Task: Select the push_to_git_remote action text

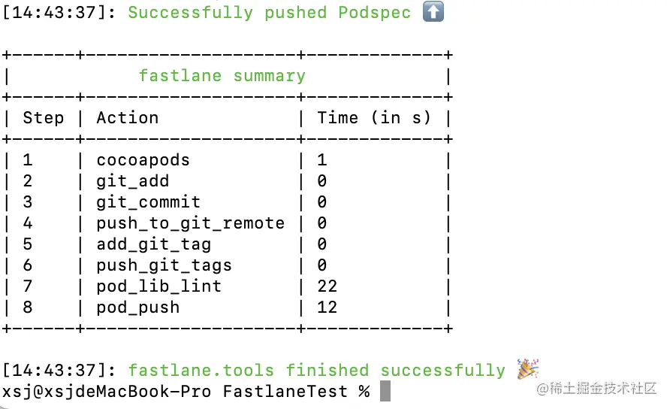Action: click(190, 223)
